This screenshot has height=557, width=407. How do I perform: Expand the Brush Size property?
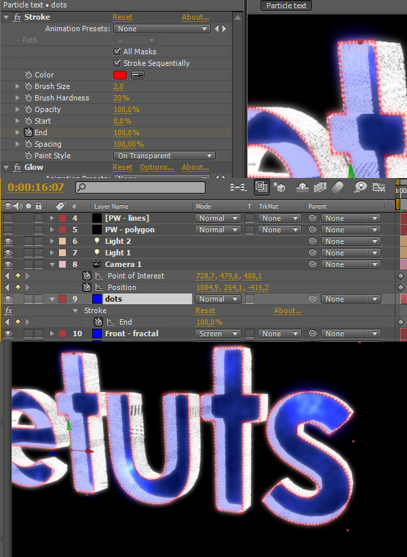click(x=18, y=86)
